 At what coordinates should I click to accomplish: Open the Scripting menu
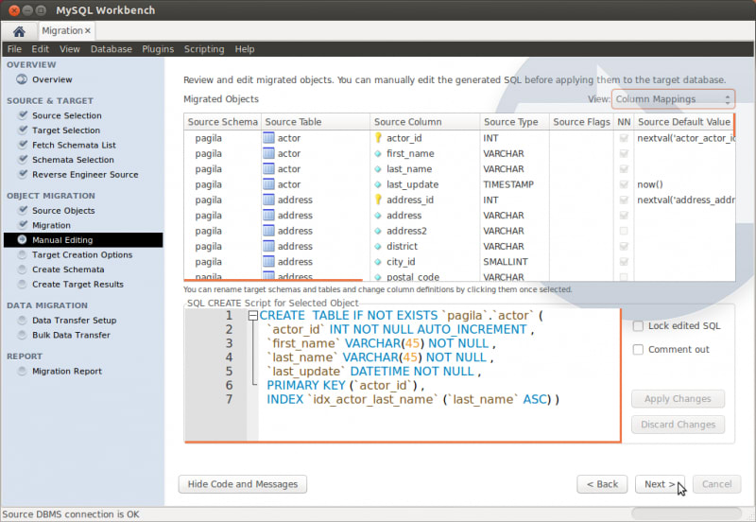[x=204, y=49]
